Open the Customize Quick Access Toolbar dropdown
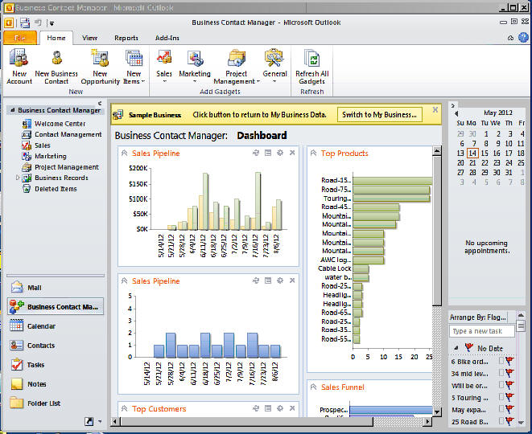The height and width of the screenshot is (434, 532). [52, 23]
